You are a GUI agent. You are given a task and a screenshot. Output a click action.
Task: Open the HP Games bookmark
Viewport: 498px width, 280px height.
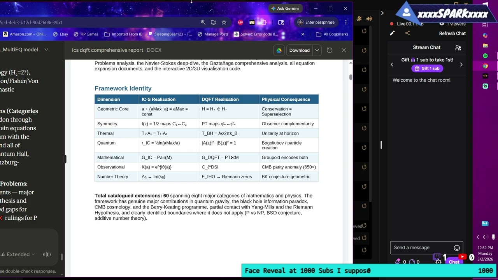86,34
